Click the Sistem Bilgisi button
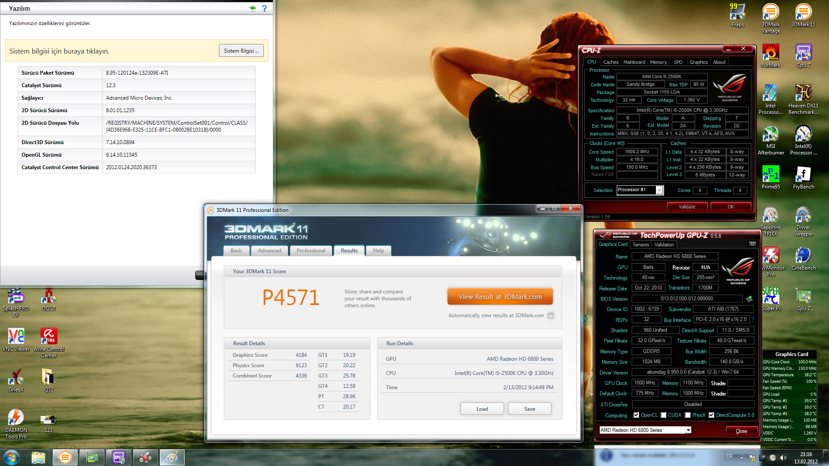The width and height of the screenshot is (829, 466). [x=241, y=51]
